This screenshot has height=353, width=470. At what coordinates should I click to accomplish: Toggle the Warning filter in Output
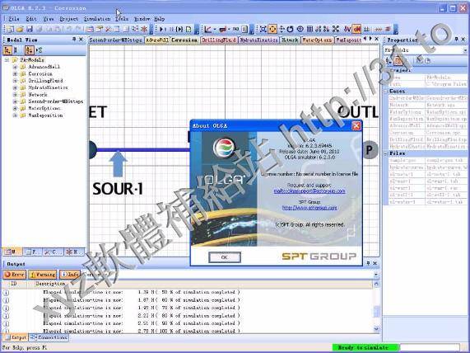coord(43,275)
